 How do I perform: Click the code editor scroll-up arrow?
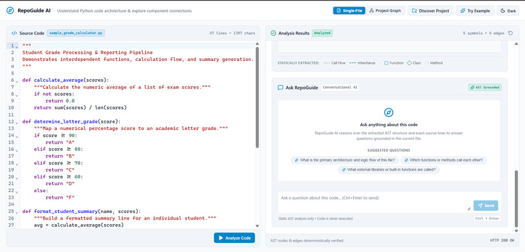pyautogui.click(x=257, y=44)
